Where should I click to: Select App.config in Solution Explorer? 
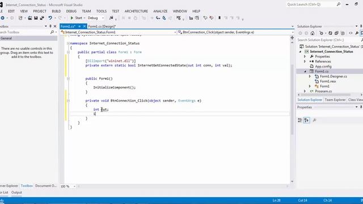coord(323,66)
